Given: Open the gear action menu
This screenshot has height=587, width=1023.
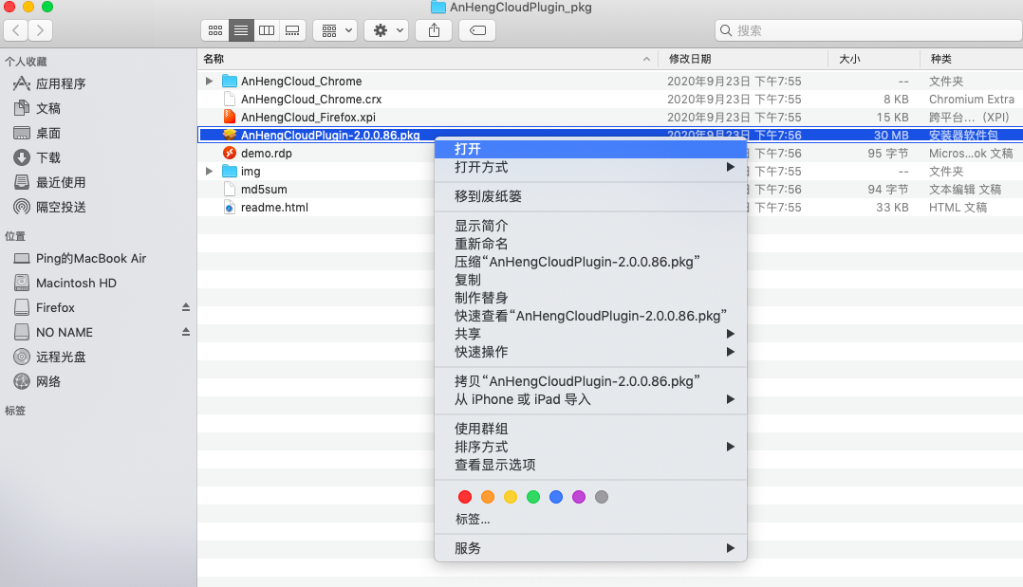Looking at the screenshot, I should click(x=387, y=30).
